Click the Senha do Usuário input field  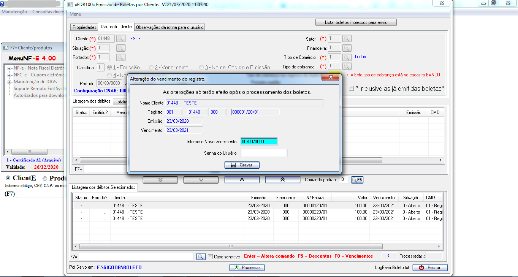264,153
